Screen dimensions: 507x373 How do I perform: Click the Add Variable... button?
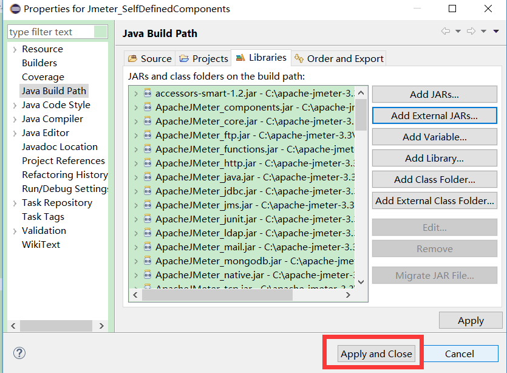point(434,137)
